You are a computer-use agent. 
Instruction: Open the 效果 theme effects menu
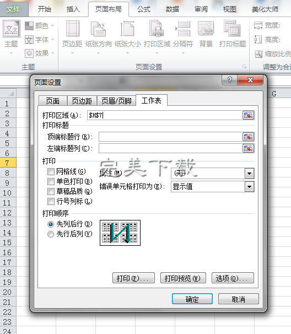[x=40, y=53]
